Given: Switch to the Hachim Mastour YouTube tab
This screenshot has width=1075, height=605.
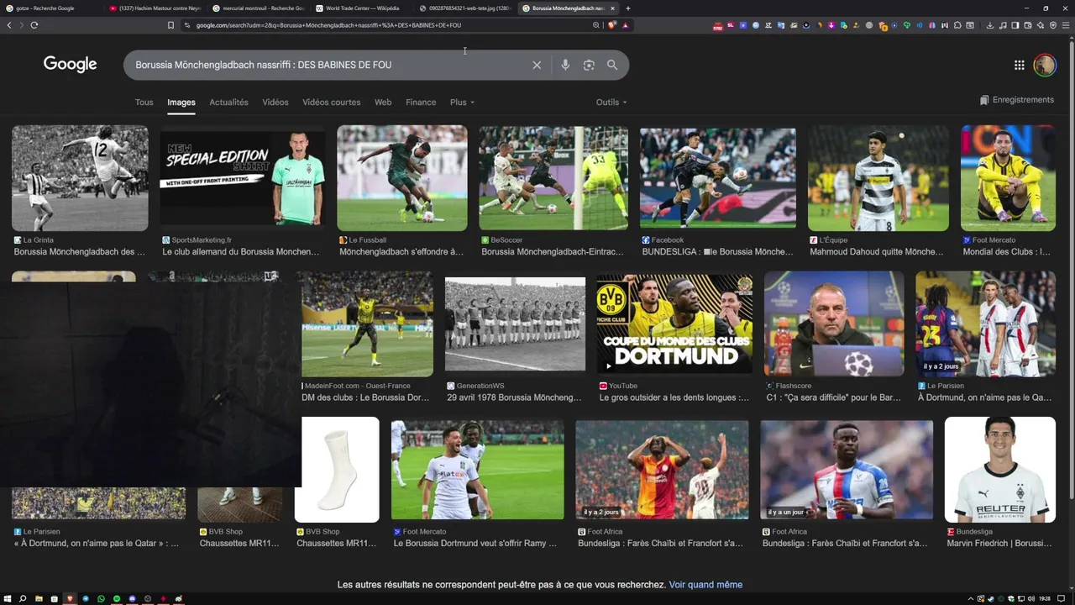Looking at the screenshot, I should point(155,8).
